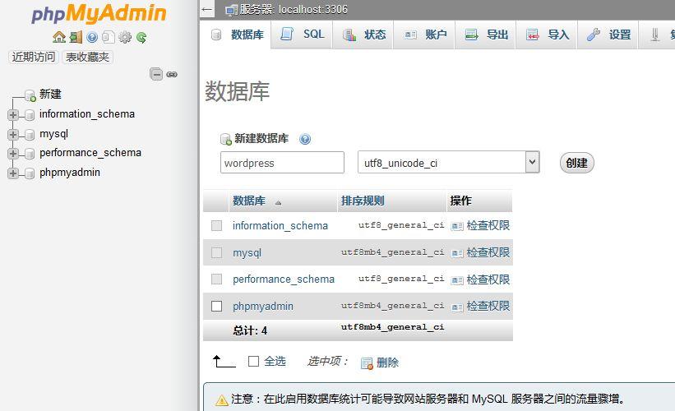This screenshot has height=411, width=675.
Task: Expand information_schema node in tree
Action: (13, 115)
